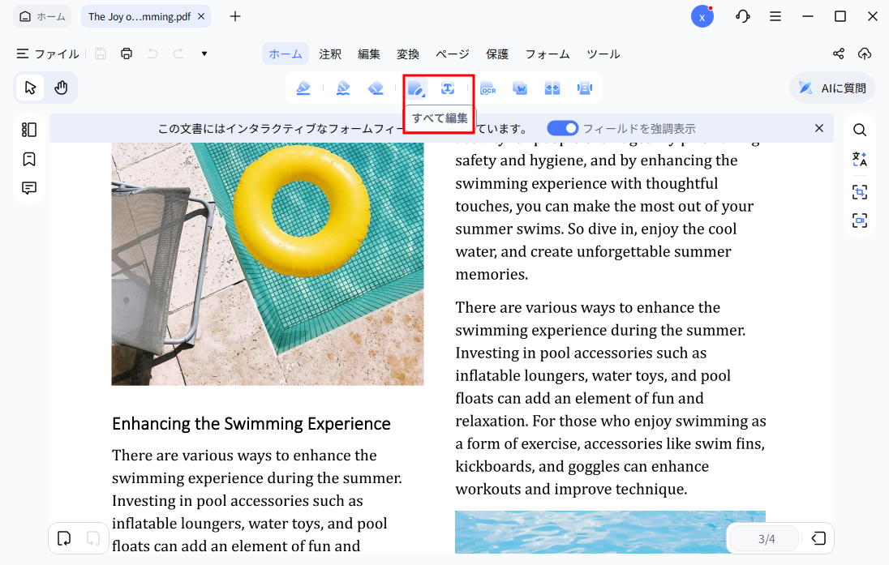Select the highlight marker tool in toolbar
889x565 pixels.
point(303,88)
